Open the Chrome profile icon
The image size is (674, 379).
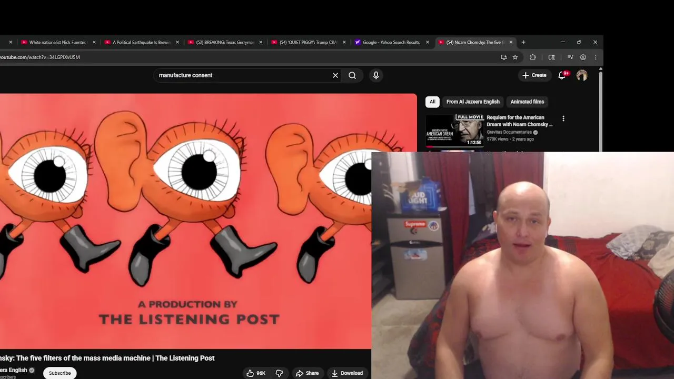tap(583, 57)
